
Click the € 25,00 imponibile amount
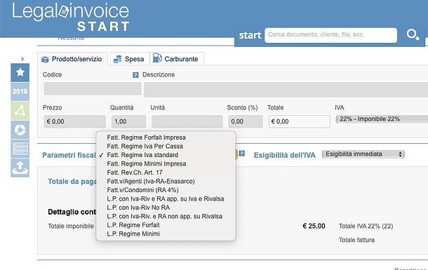314,226
